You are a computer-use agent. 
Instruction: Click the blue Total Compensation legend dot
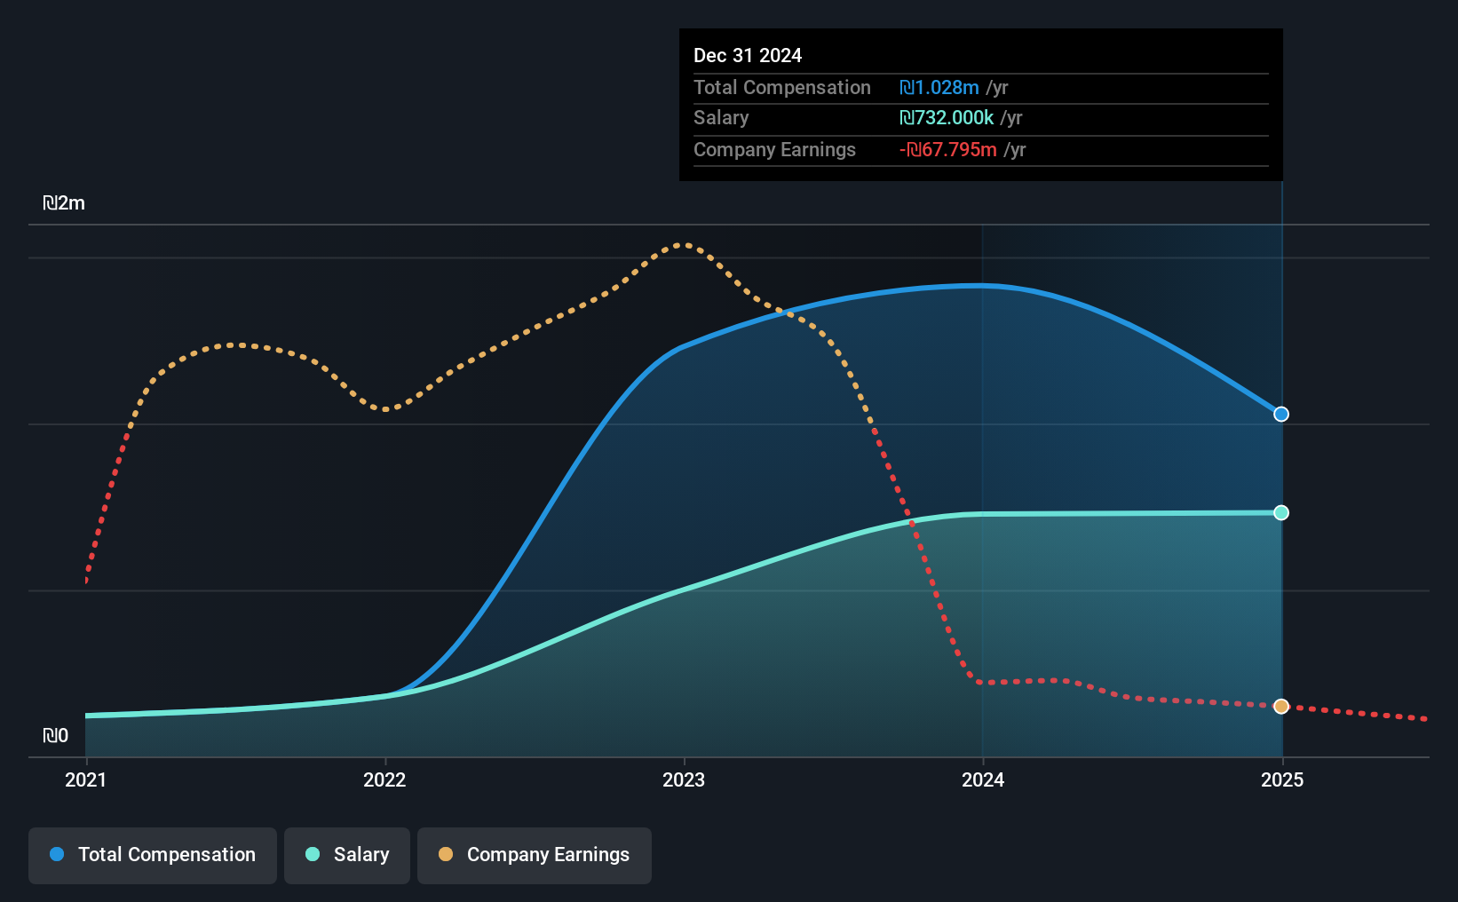(57, 854)
